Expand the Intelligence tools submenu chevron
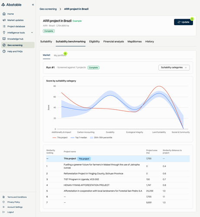Screen dimensions: 200x217 click(32, 33)
